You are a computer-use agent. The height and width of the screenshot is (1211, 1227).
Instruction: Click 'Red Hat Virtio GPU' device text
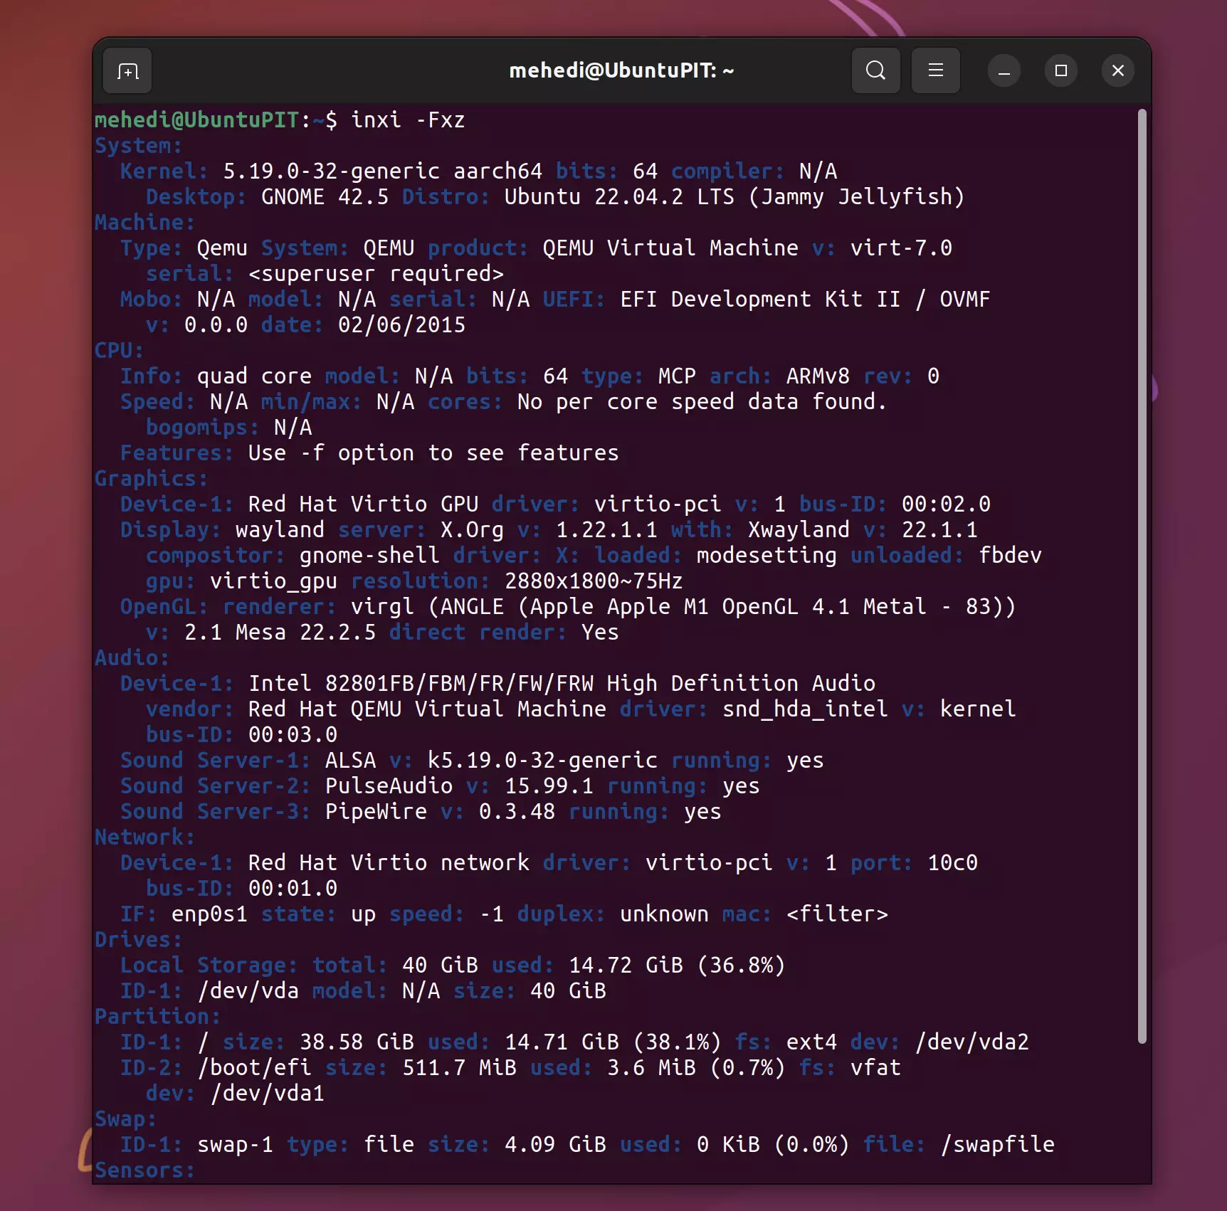coord(363,504)
